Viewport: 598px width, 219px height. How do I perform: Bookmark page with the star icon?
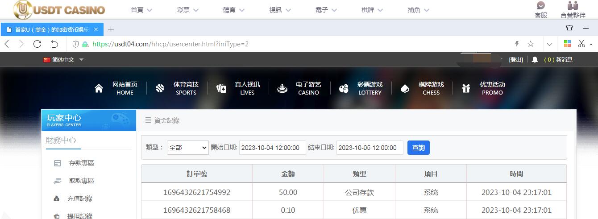[531, 44]
